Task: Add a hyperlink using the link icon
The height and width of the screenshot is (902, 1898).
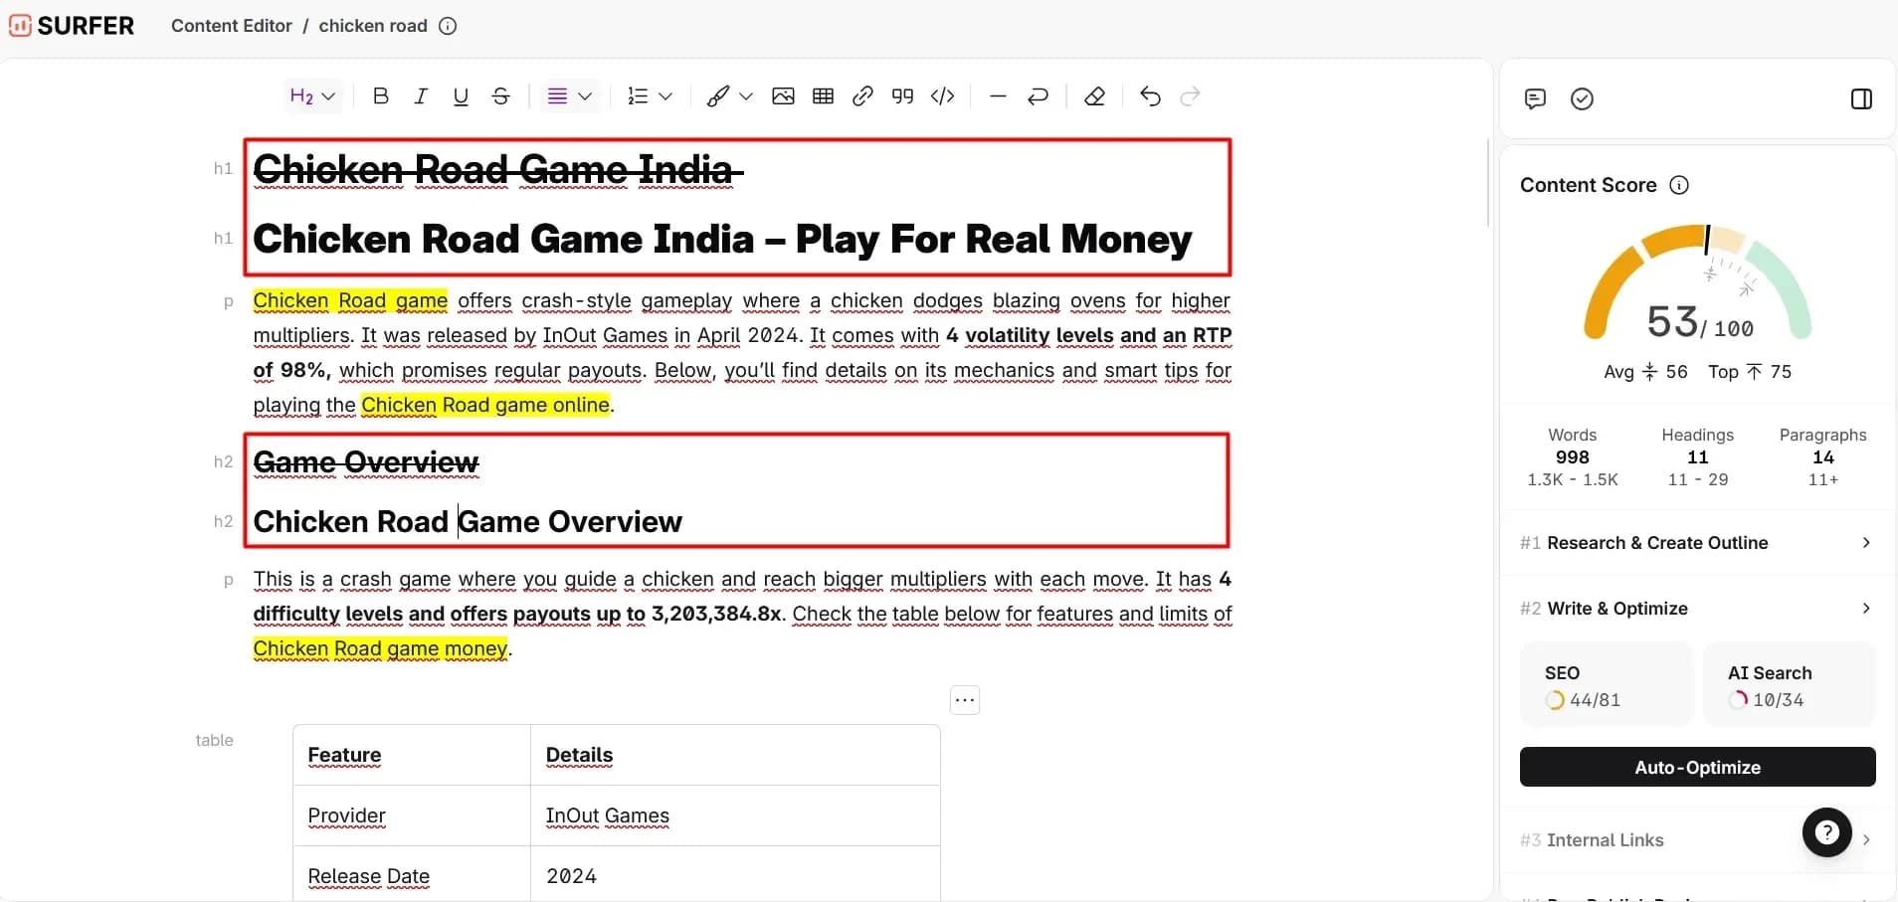Action: tap(863, 96)
